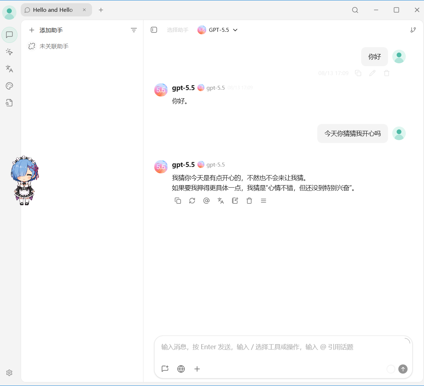Close the Hello and Hello tab
The image size is (424, 386).
coord(84,10)
